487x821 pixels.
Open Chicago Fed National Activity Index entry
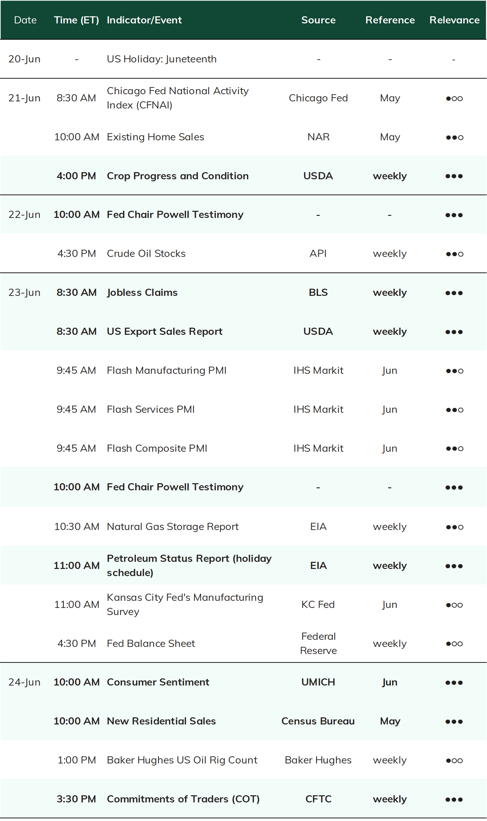click(x=178, y=98)
